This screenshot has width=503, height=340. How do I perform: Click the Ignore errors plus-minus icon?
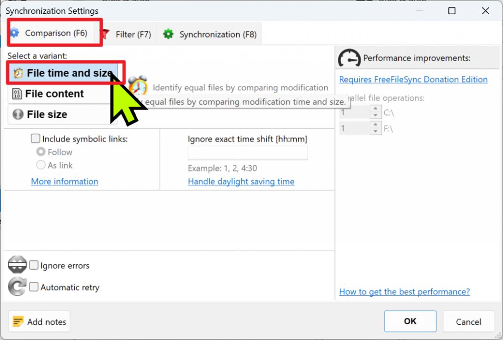click(x=17, y=265)
